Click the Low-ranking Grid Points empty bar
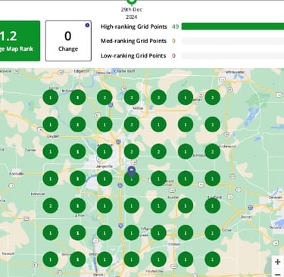This screenshot has width=284, height=277. click(x=233, y=55)
